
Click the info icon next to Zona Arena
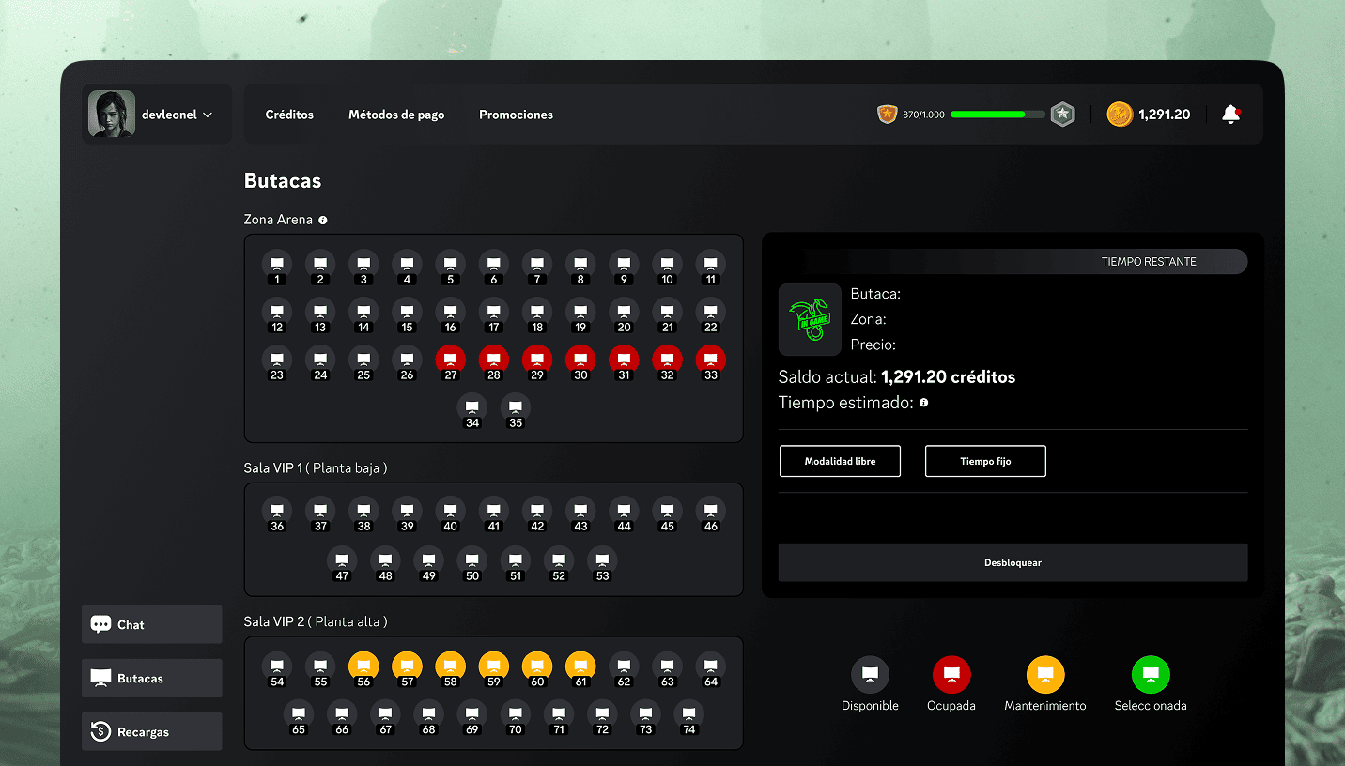pyautogui.click(x=323, y=220)
